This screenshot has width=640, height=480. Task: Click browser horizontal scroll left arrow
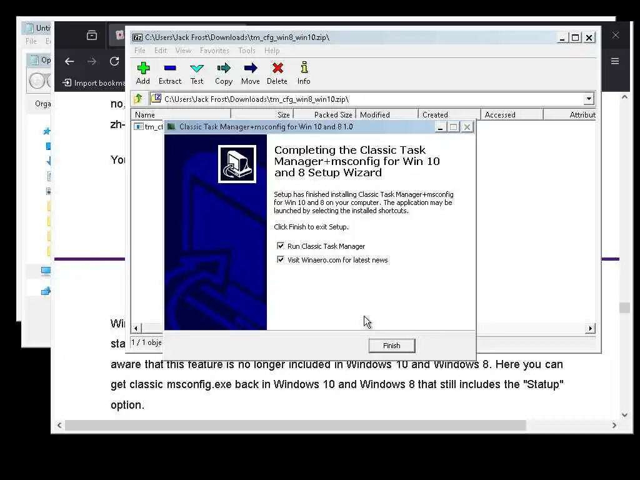tap(59, 425)
